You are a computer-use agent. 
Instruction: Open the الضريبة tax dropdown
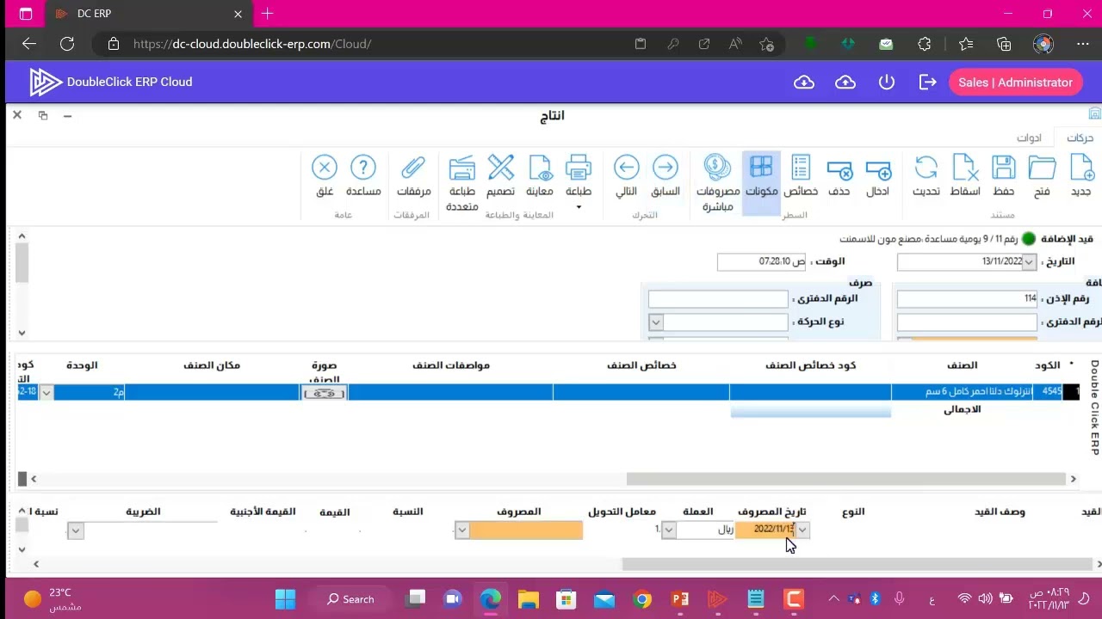pyautogui.click(x=76, y=530)
